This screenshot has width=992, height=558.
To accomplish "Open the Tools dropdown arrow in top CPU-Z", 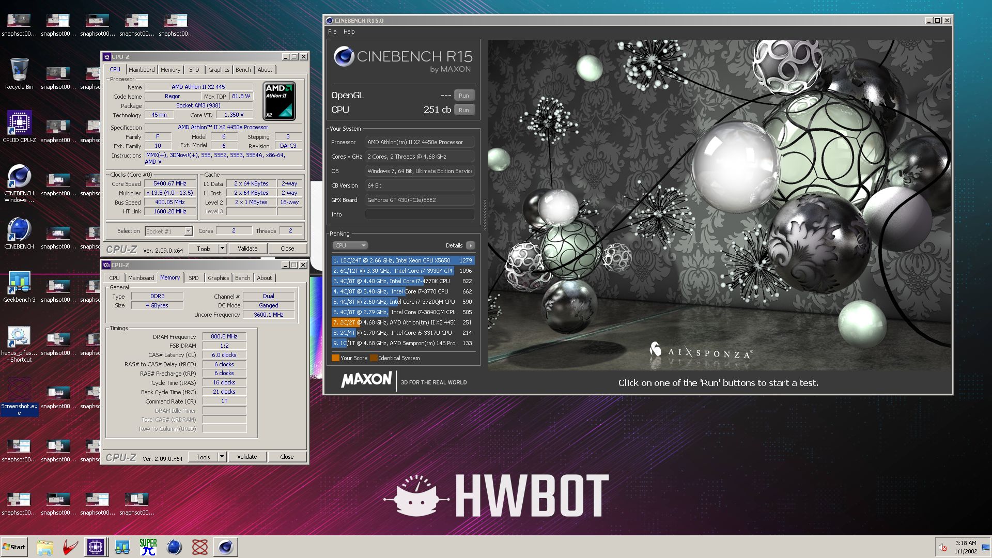I will click(222, 249).
